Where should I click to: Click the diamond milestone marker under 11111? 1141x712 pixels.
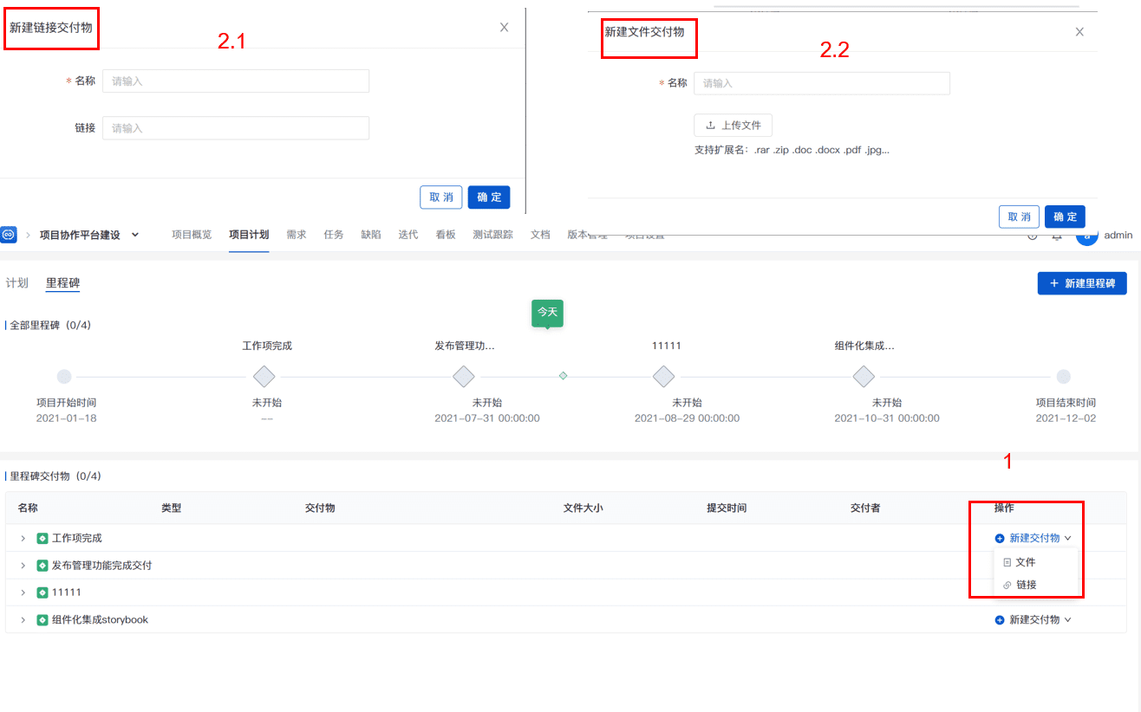click(664, 377)
